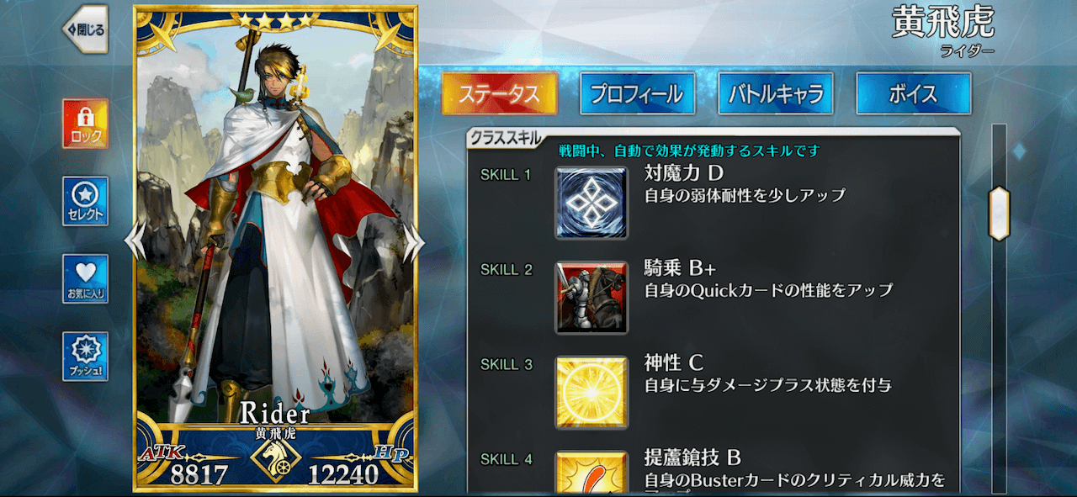Click the Rider class horse emblem
Image resolution: width=1077 pixels, height=497 pixels.
[x=276, y=459]
